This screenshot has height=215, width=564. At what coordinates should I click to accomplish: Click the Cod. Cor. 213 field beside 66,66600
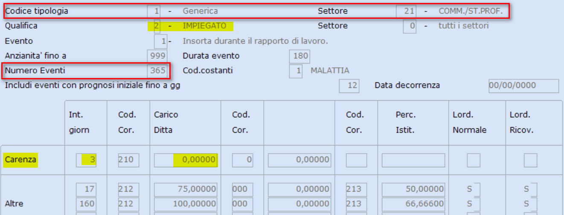click(x=357, y=203)
